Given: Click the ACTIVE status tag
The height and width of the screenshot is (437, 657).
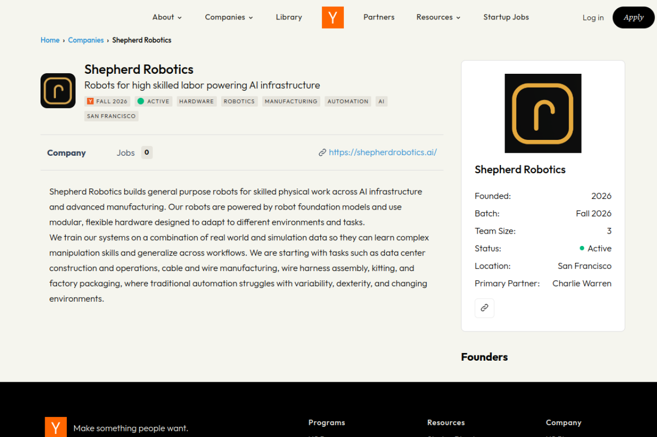Looking at the screenshot, I should coord(153,101).
